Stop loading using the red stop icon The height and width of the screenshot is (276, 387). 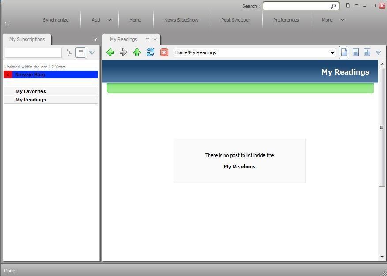pyautogui.click(x=164, y=52)
